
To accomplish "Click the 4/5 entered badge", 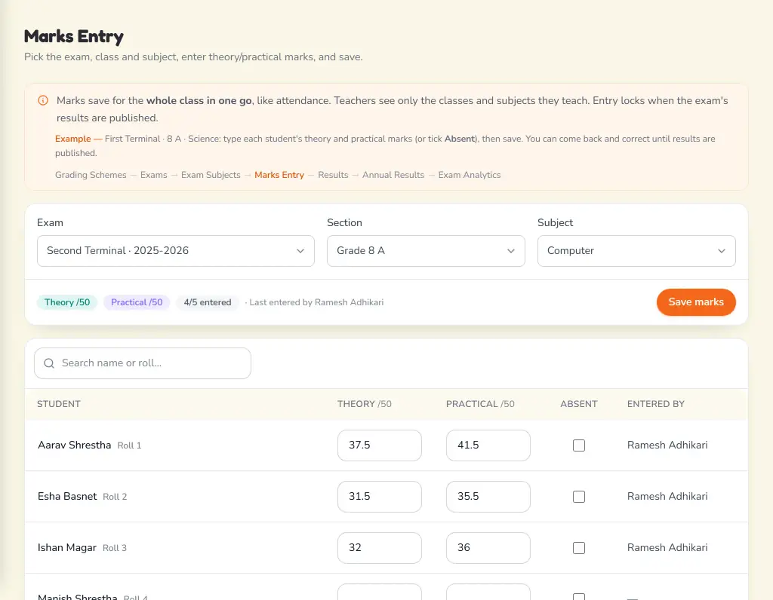I will (x=208, y=302).
